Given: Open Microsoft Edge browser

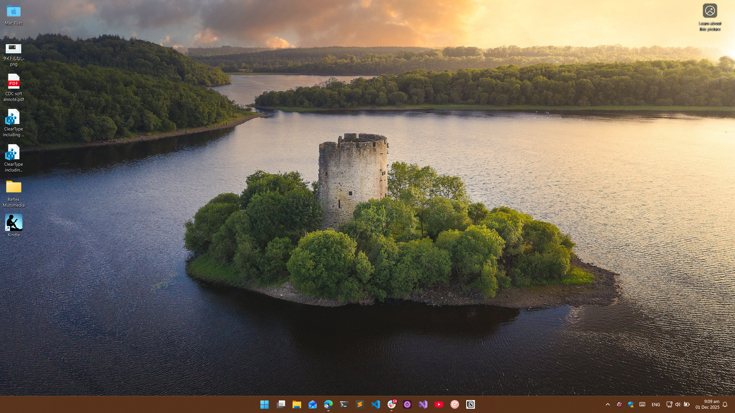Looking at the screenshot, I should point(328,404).
